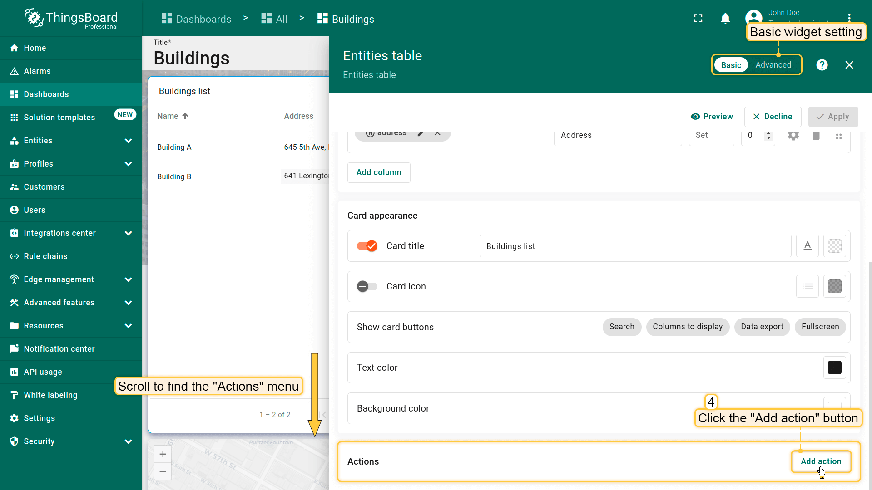The image size is (872, 490).
Task: Open address column settings gear icon
Action: pyautogui.click(x=793, y=135)
